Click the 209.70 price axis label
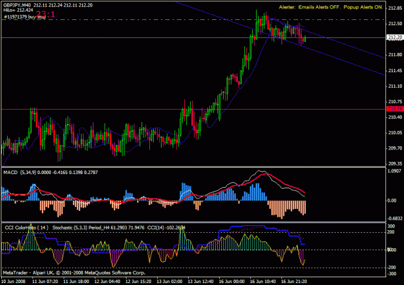The image size is (404, 285). (x=395, y=148)
